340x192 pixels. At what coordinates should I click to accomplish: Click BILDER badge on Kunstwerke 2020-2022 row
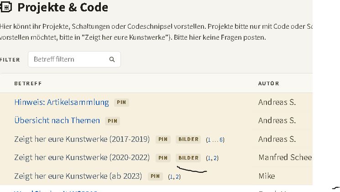[188, 158]
